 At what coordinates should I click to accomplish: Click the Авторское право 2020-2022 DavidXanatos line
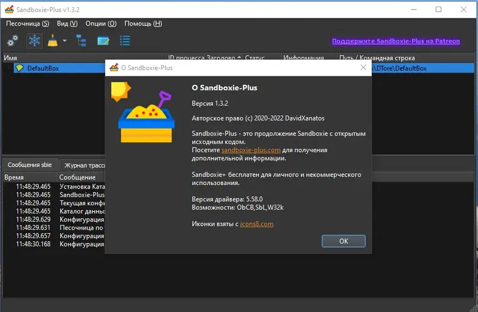point(258,118)
